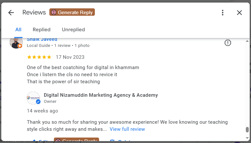Flag Shaik Javeed's review as inappropriate
Viewport: 251px width, 143px height.
point(228,43)
